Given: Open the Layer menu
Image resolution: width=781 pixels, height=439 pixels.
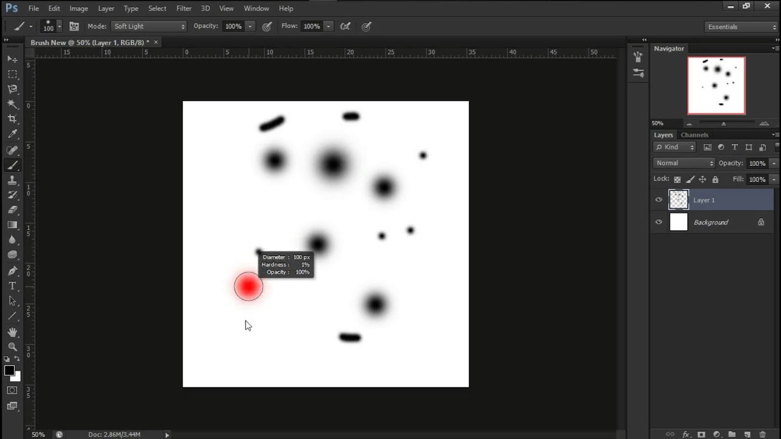Looking at the screenshot, I should click(x=106, y=9).
